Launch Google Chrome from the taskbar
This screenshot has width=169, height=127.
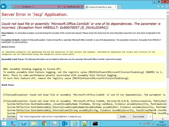(44, 124)
